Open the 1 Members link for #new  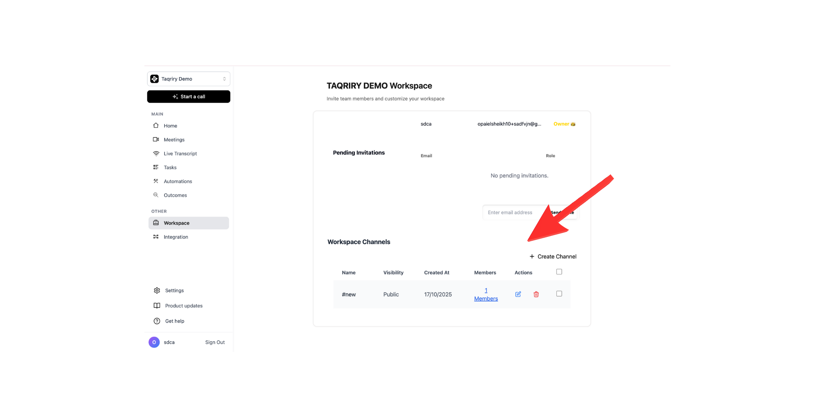(485, 294)
